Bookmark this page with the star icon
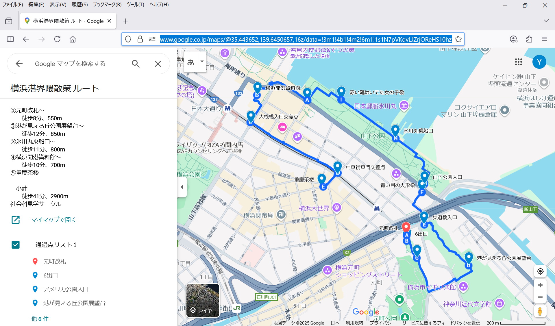555x326 pixels. (x=458, y=39)
